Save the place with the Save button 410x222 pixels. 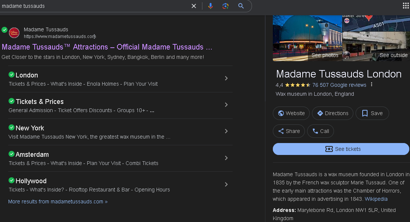coord(372,113)
